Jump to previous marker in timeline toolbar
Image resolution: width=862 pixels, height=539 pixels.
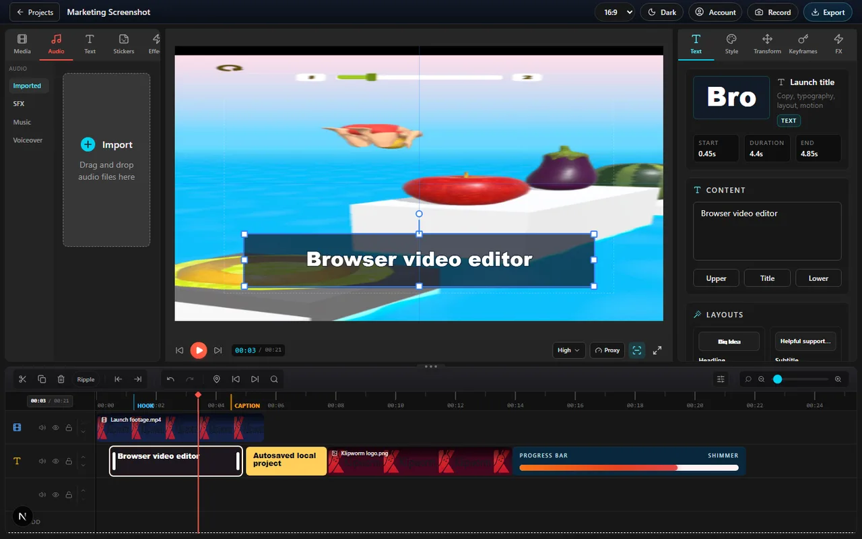click(236, 379)
